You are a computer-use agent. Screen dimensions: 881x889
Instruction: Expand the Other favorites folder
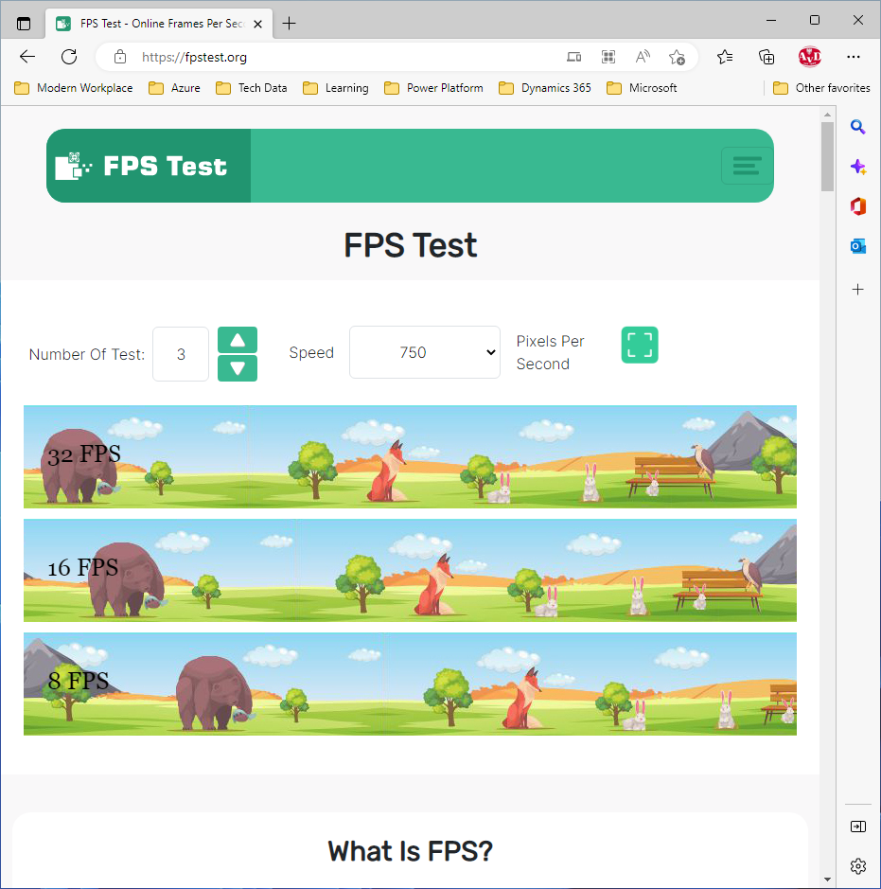pyautogui.click(x=821, y=88)
